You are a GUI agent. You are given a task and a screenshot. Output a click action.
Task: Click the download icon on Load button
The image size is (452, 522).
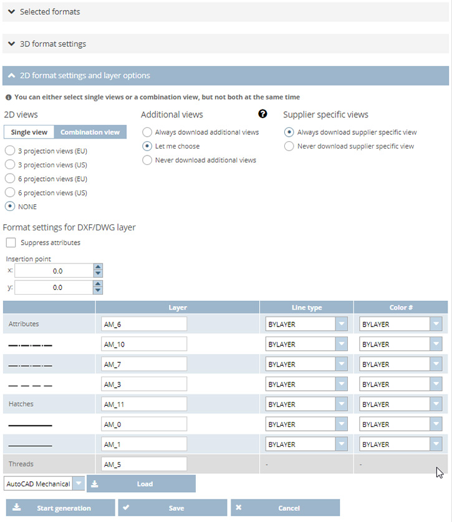pos(95,483)
